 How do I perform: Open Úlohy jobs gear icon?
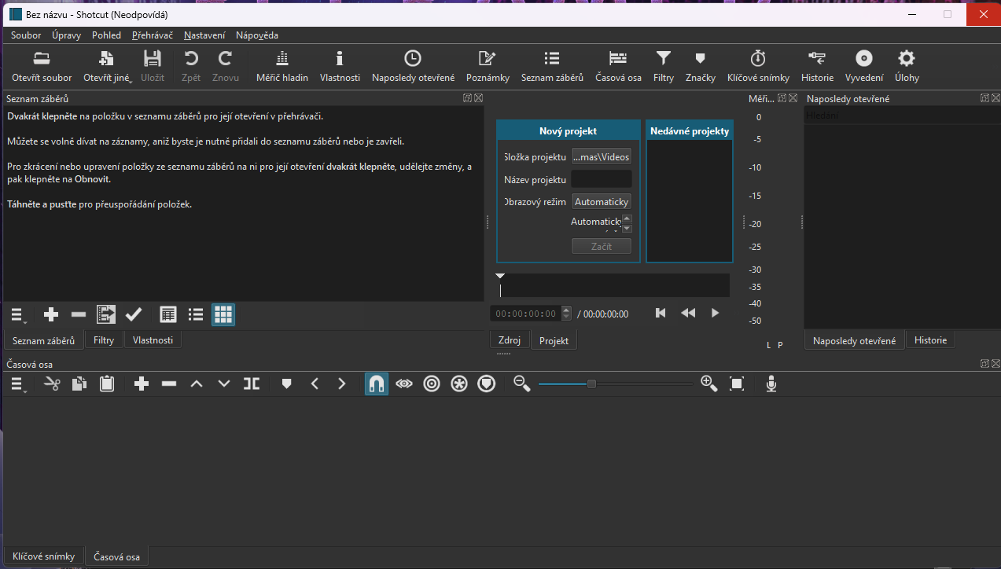click(907, 66)
